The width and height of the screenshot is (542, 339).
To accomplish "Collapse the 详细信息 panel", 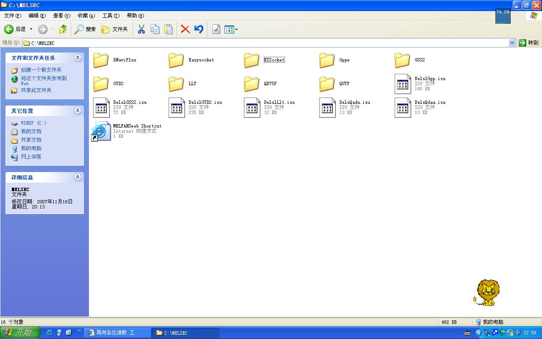I will [77, 177].
